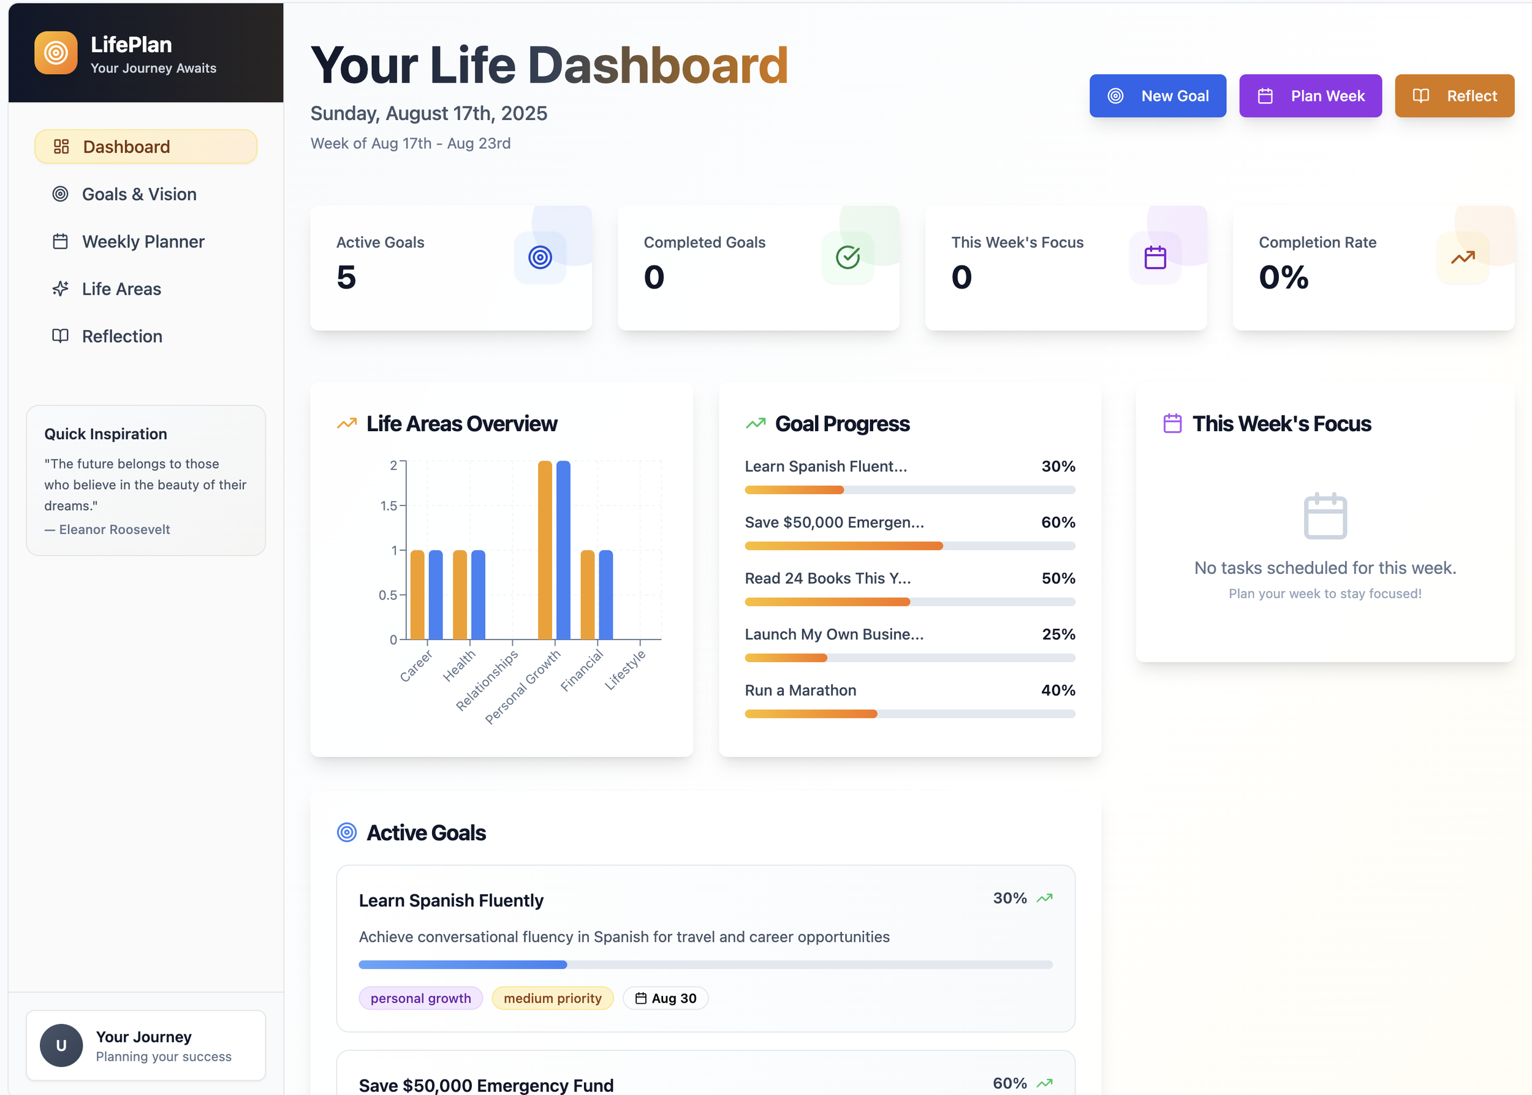
Task: Click the calendar icon beside This Week's Focus heading
Action: click(x=1172, y=423)
